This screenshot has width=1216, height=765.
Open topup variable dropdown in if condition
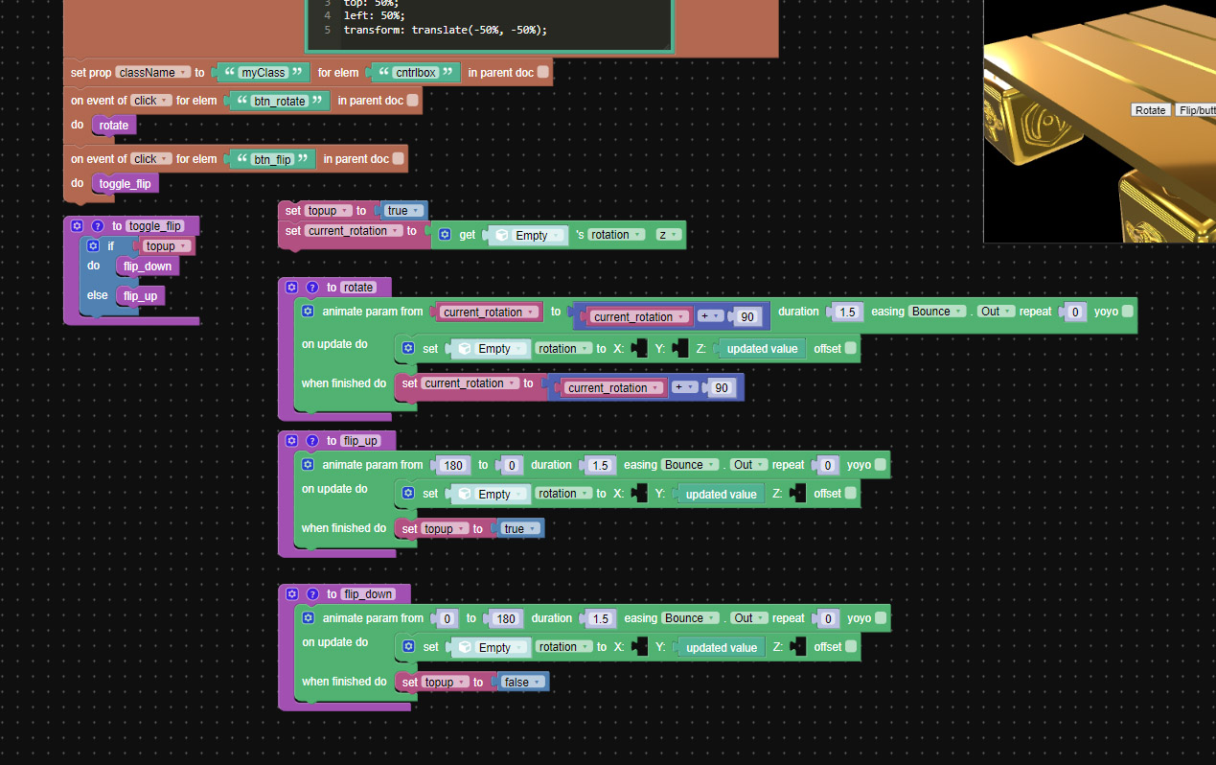[x=167, y=246]
